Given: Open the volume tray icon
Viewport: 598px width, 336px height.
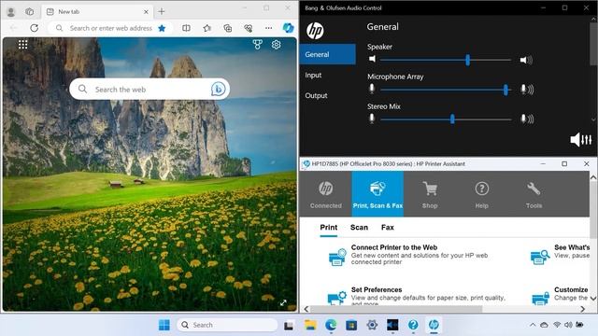Looking at the screenshot, I should point(568,325).
